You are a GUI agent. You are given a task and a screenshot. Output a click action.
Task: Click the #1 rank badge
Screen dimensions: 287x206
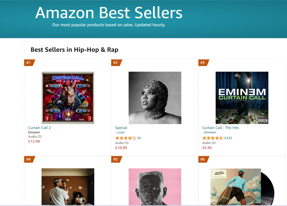(x=29, y=63)
